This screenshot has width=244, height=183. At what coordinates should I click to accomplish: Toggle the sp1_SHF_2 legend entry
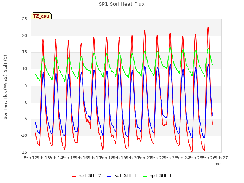click(86, 176)
